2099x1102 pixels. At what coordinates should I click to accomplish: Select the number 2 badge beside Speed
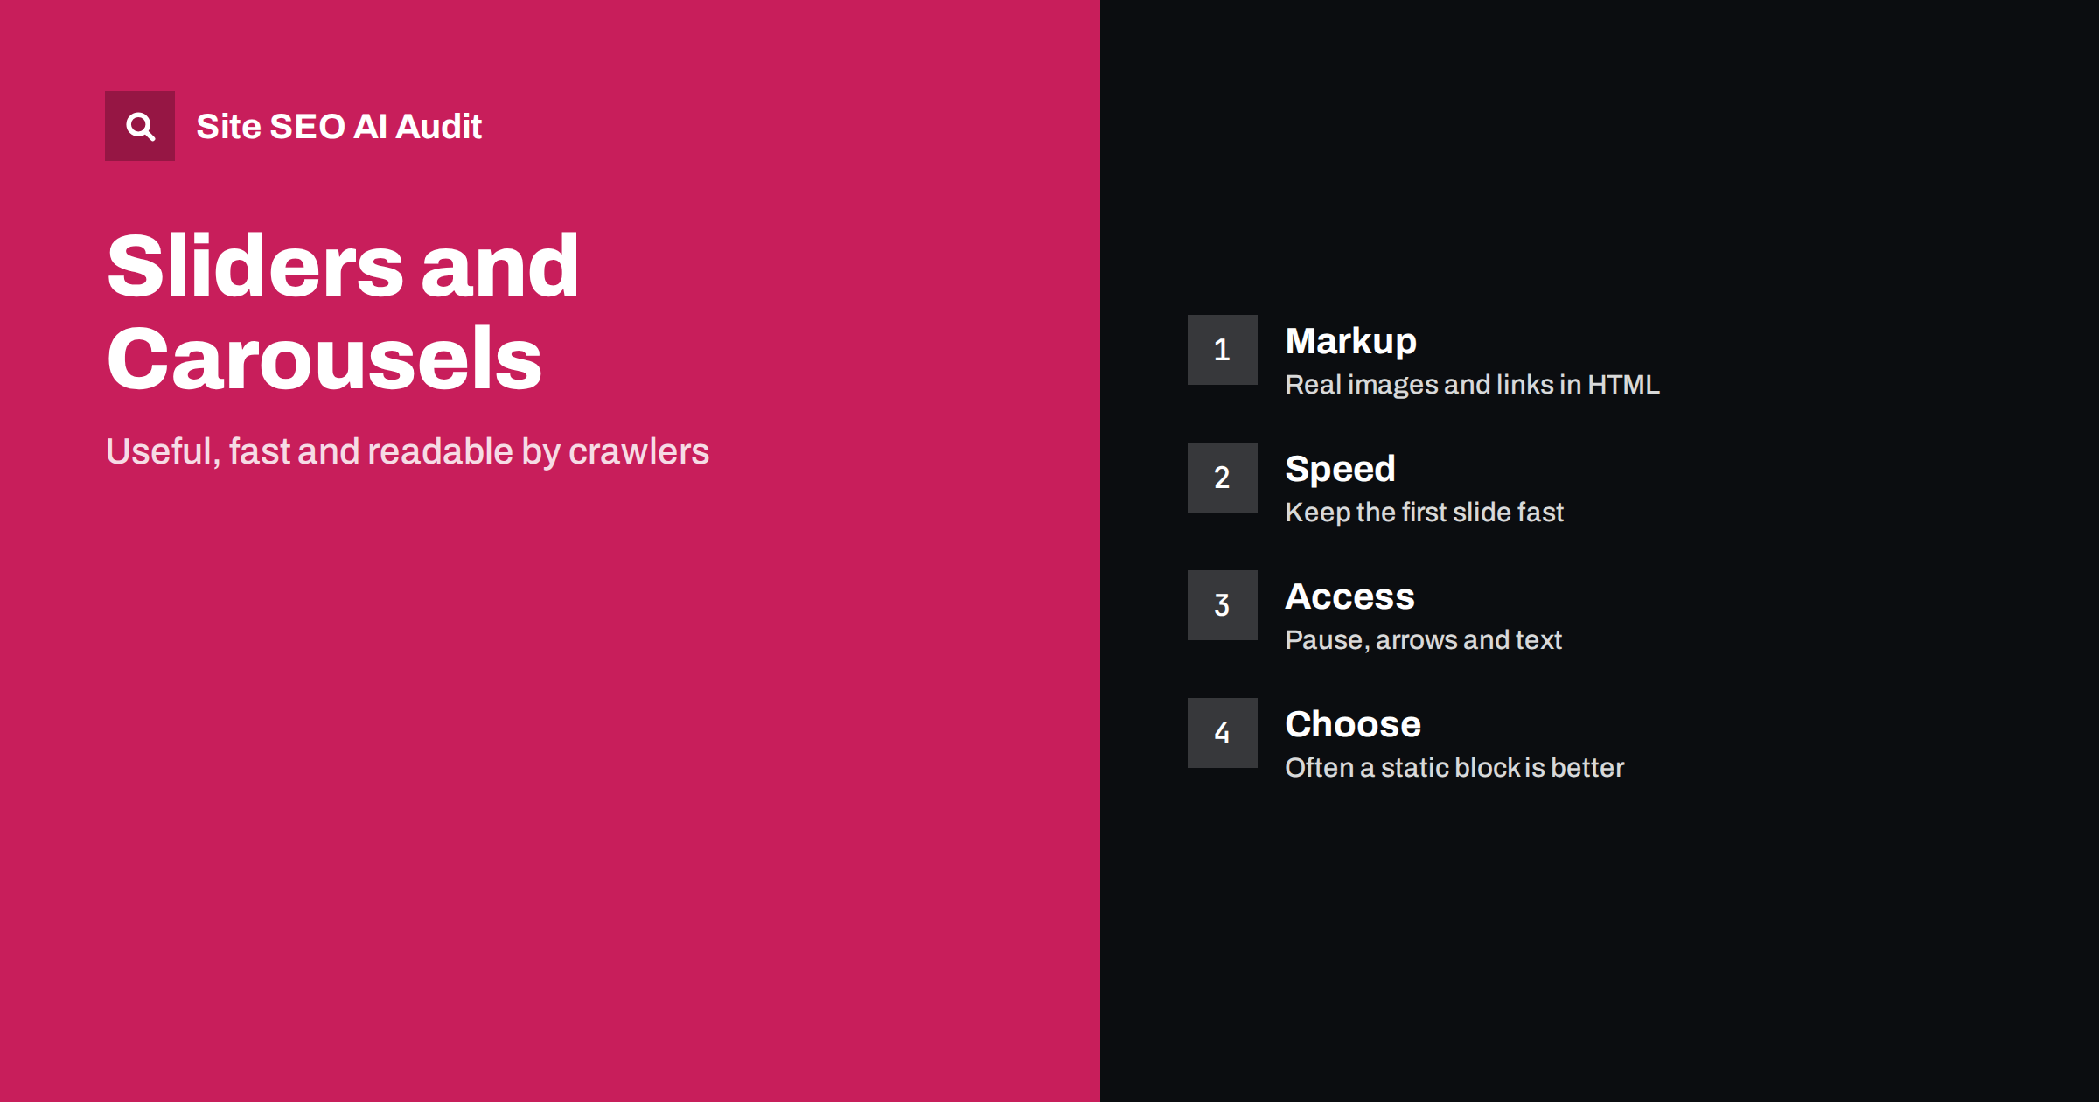tap(1222, 478)
